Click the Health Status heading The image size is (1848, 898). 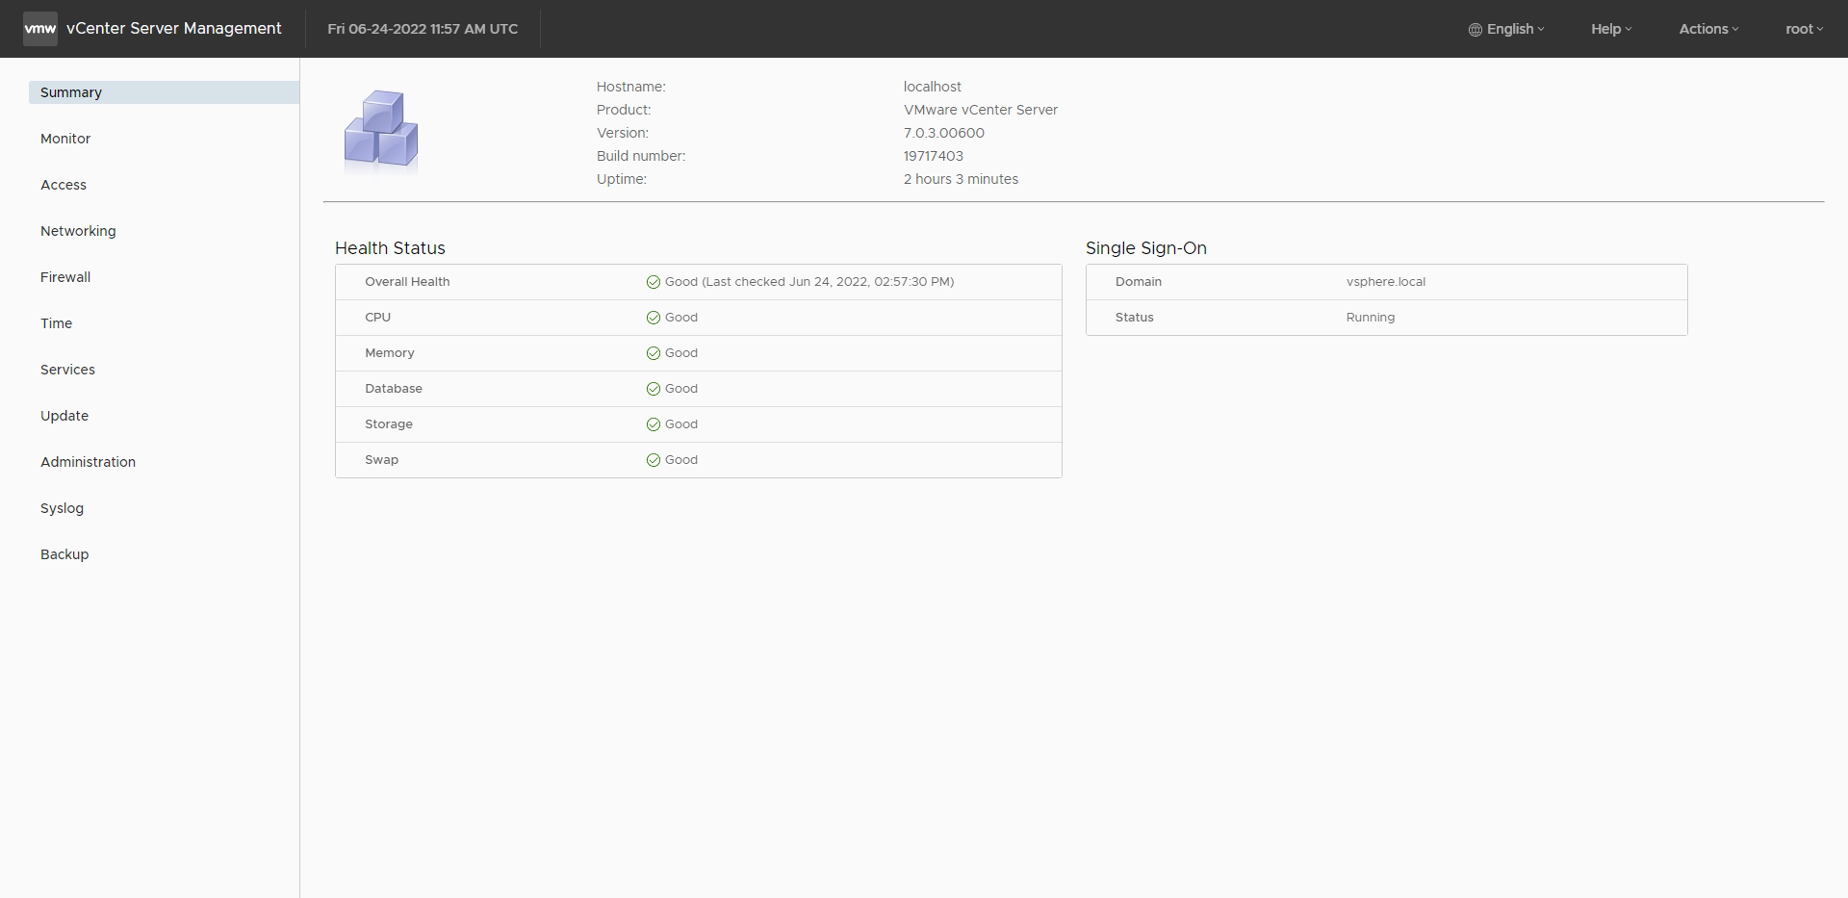(x=390, y=248)
